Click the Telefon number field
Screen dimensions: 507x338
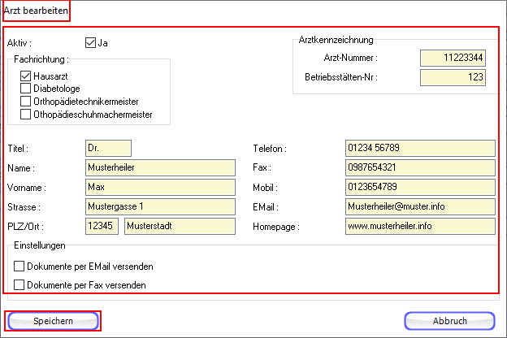419,148
